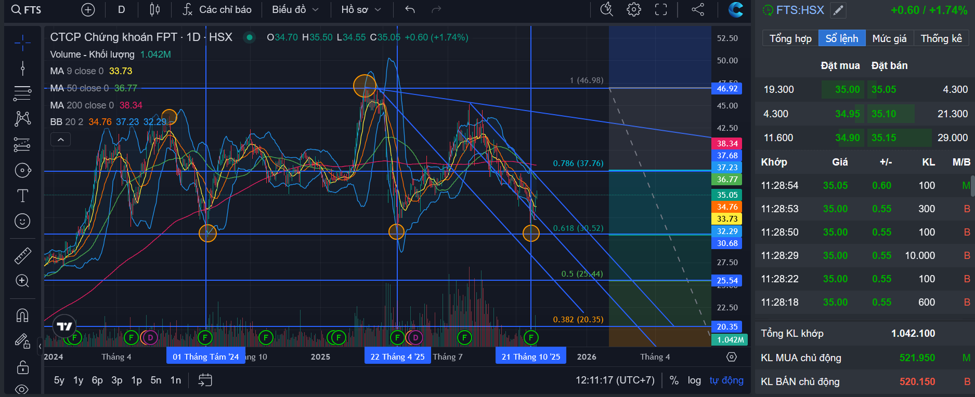Open the timezone menu at 12:11:17 (UTC+7)
The image size is (975, 397).
point(615,380)
